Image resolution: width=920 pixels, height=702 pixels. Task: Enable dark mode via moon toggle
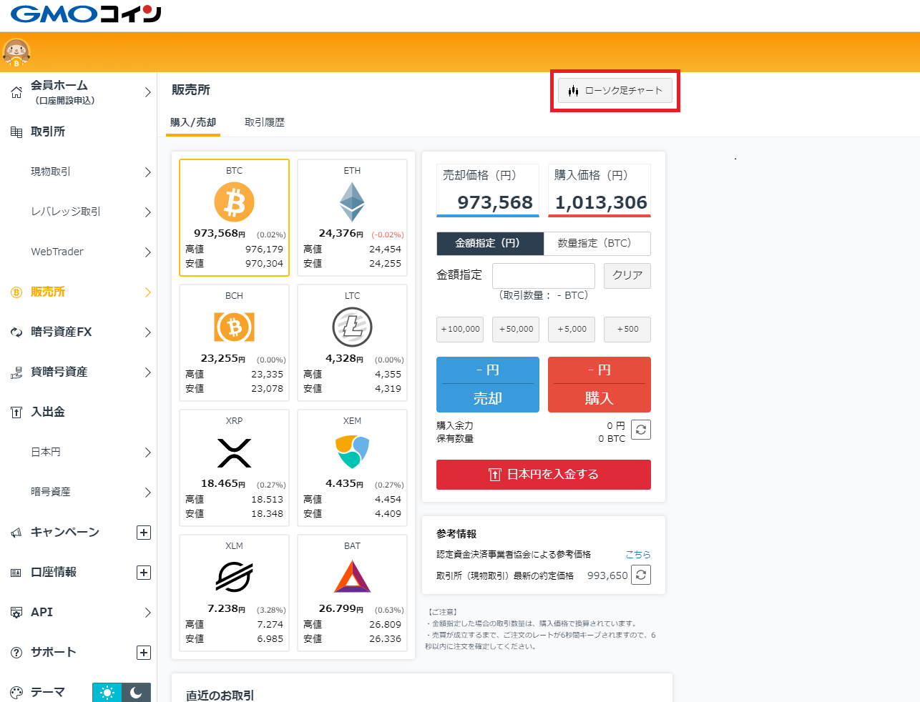(136, 693)
